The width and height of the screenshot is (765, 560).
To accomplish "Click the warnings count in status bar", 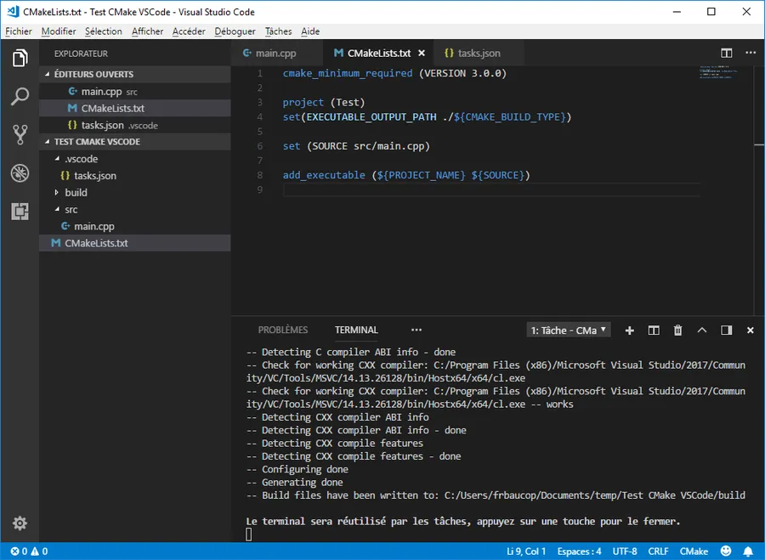I will (x=39, y=552).
